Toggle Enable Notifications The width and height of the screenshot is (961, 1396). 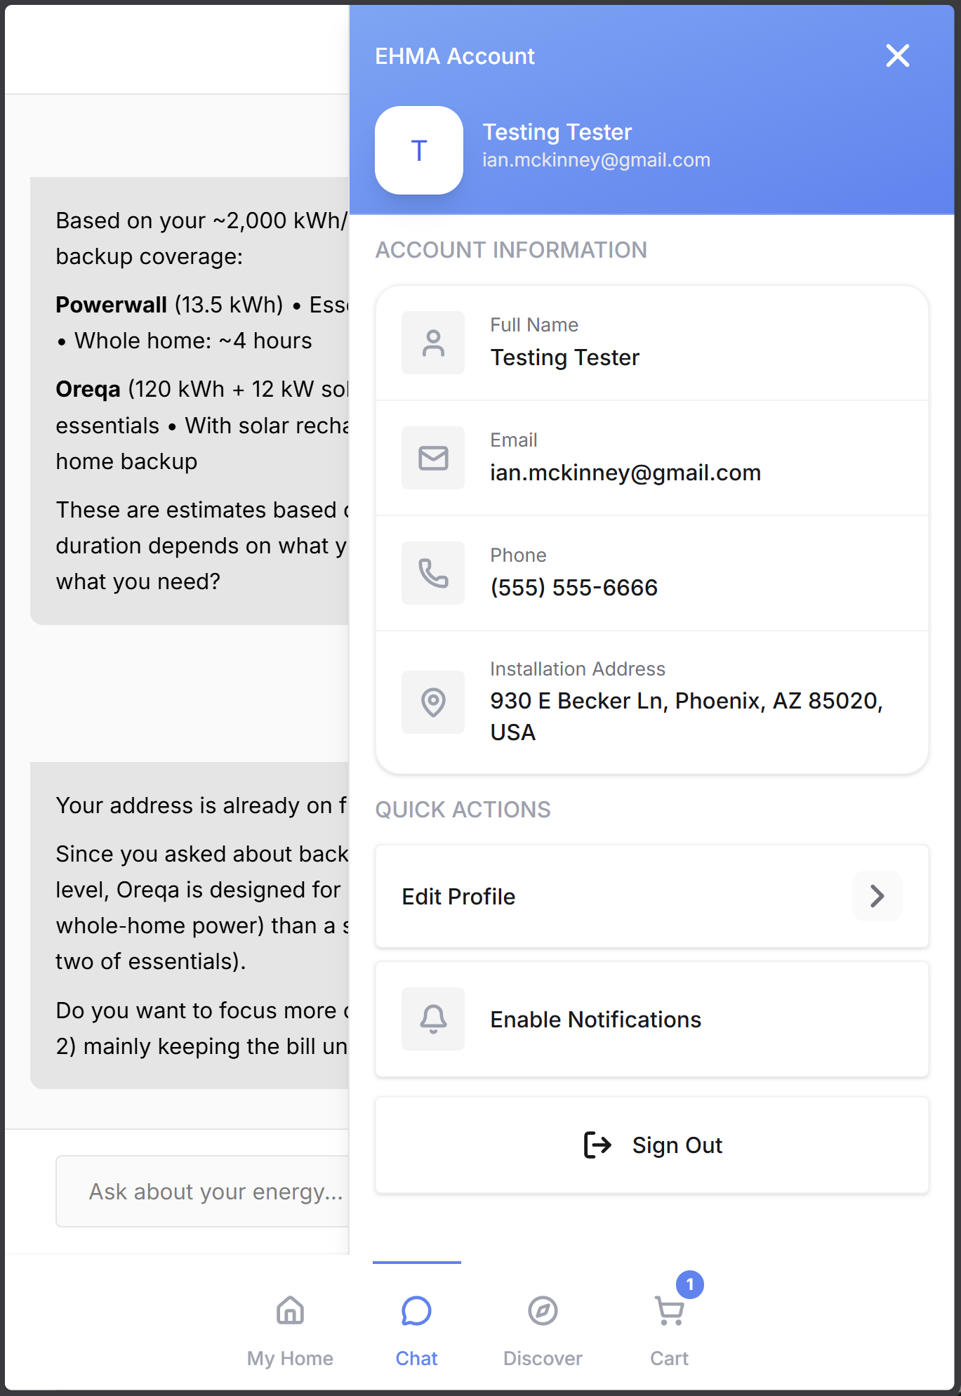(595, 1020)
